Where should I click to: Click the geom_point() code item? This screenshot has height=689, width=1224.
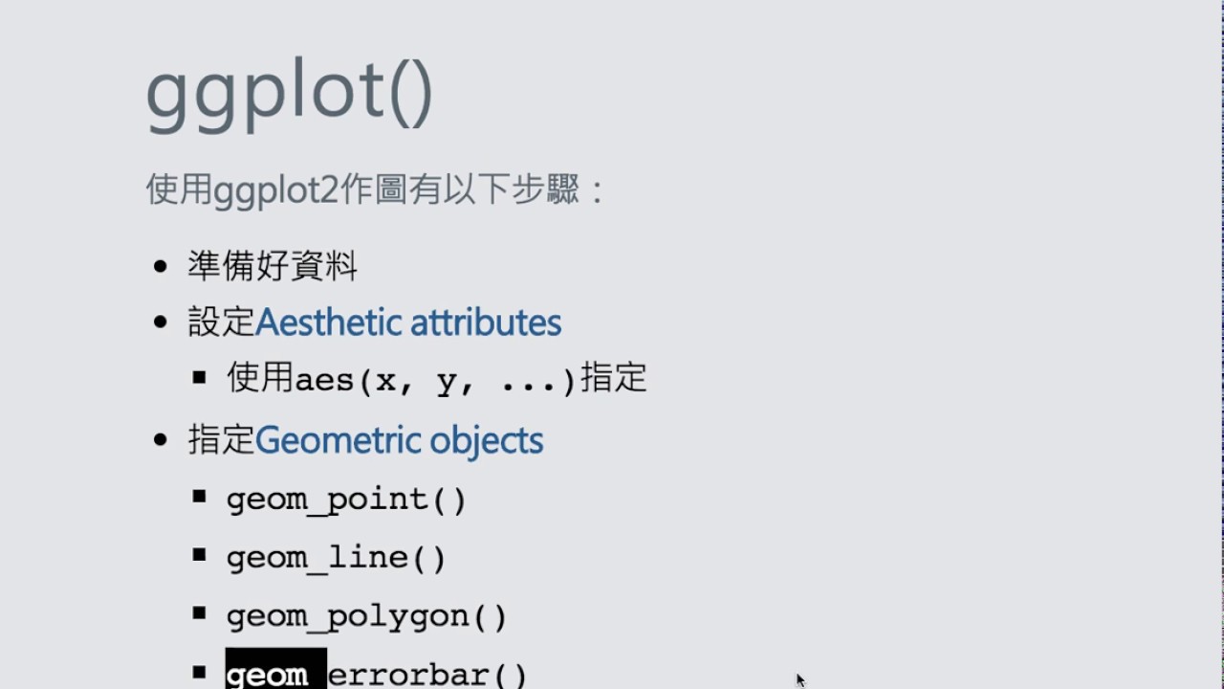pos(346,500)
